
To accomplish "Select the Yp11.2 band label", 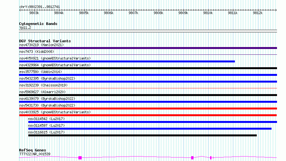I will [x=25, y=28].
